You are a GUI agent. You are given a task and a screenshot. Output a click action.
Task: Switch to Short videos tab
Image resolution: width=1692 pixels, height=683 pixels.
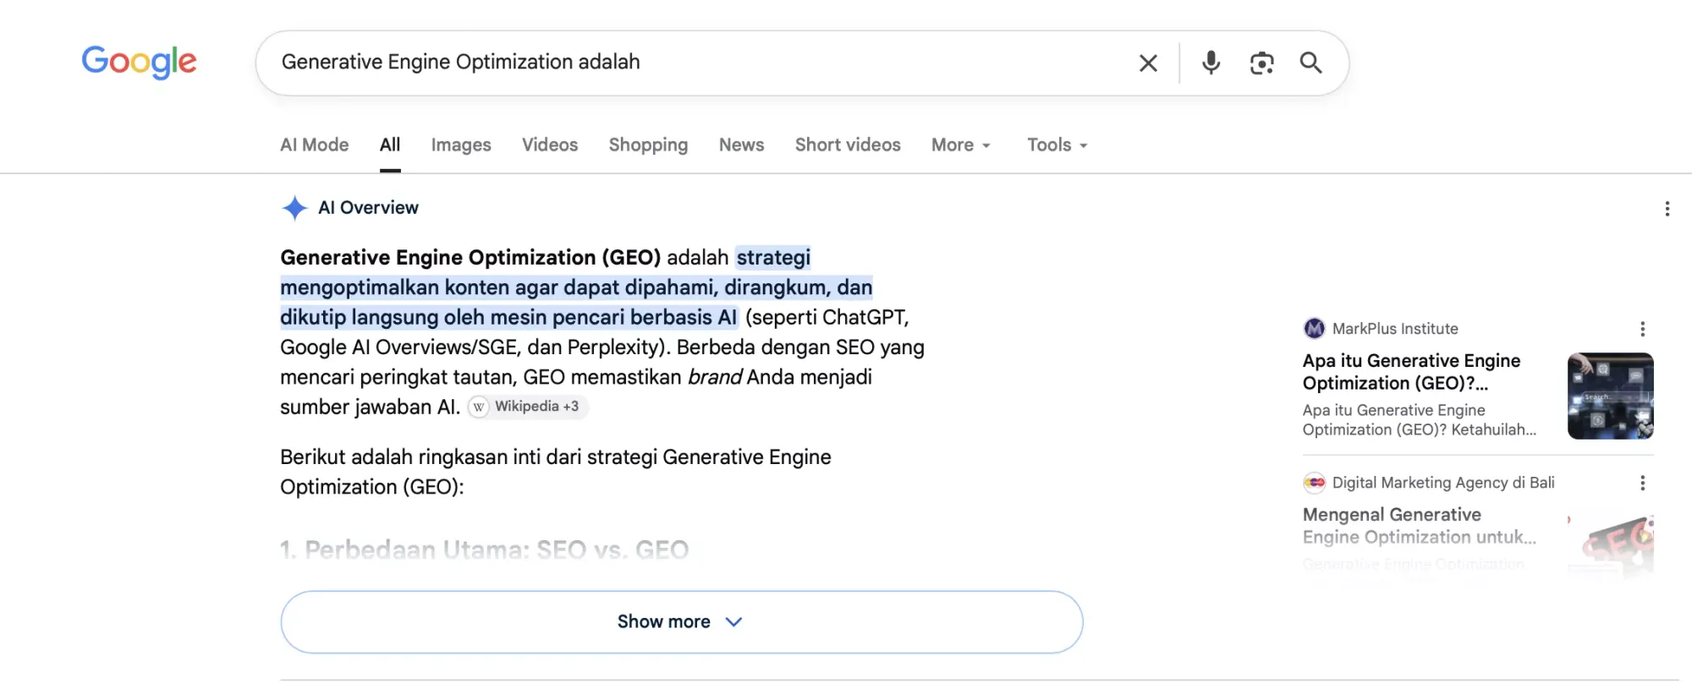(848, 145)
